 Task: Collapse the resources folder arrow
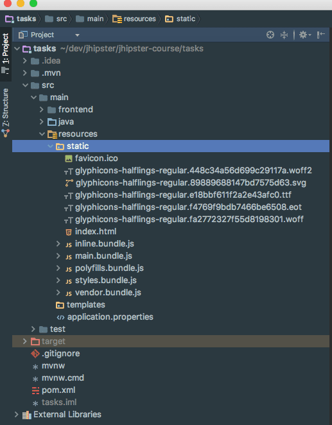point(42,134)
